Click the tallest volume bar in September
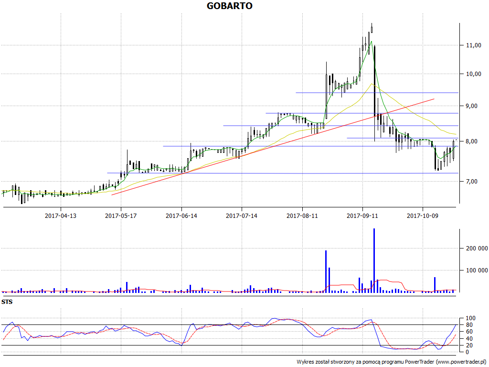The height and width of the screenshot is (367, 489). (374, 260)
